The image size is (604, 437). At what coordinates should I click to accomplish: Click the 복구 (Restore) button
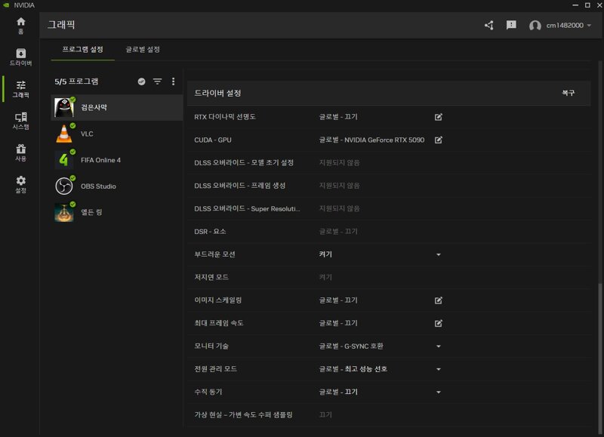click(x=569, y=93)
